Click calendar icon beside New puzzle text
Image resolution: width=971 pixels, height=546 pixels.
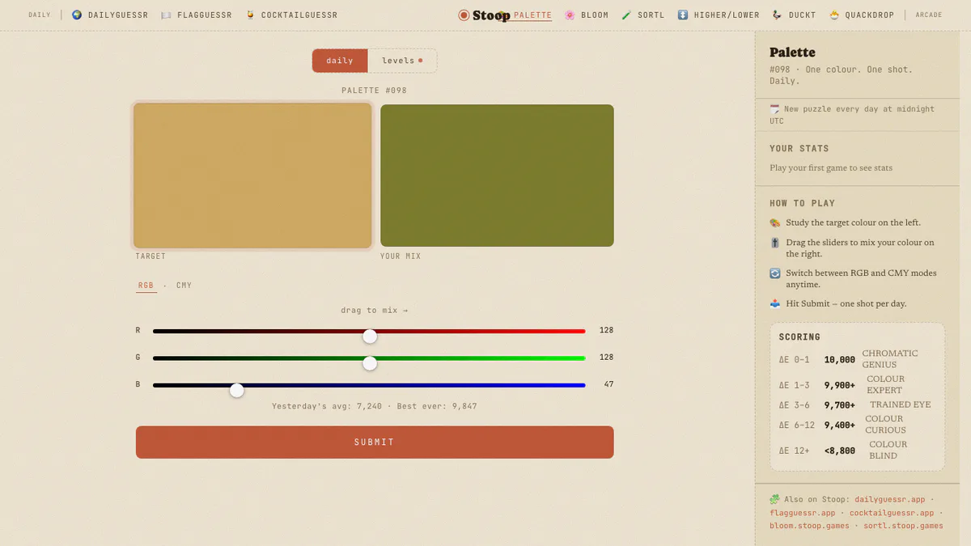[x=774, y=108]
